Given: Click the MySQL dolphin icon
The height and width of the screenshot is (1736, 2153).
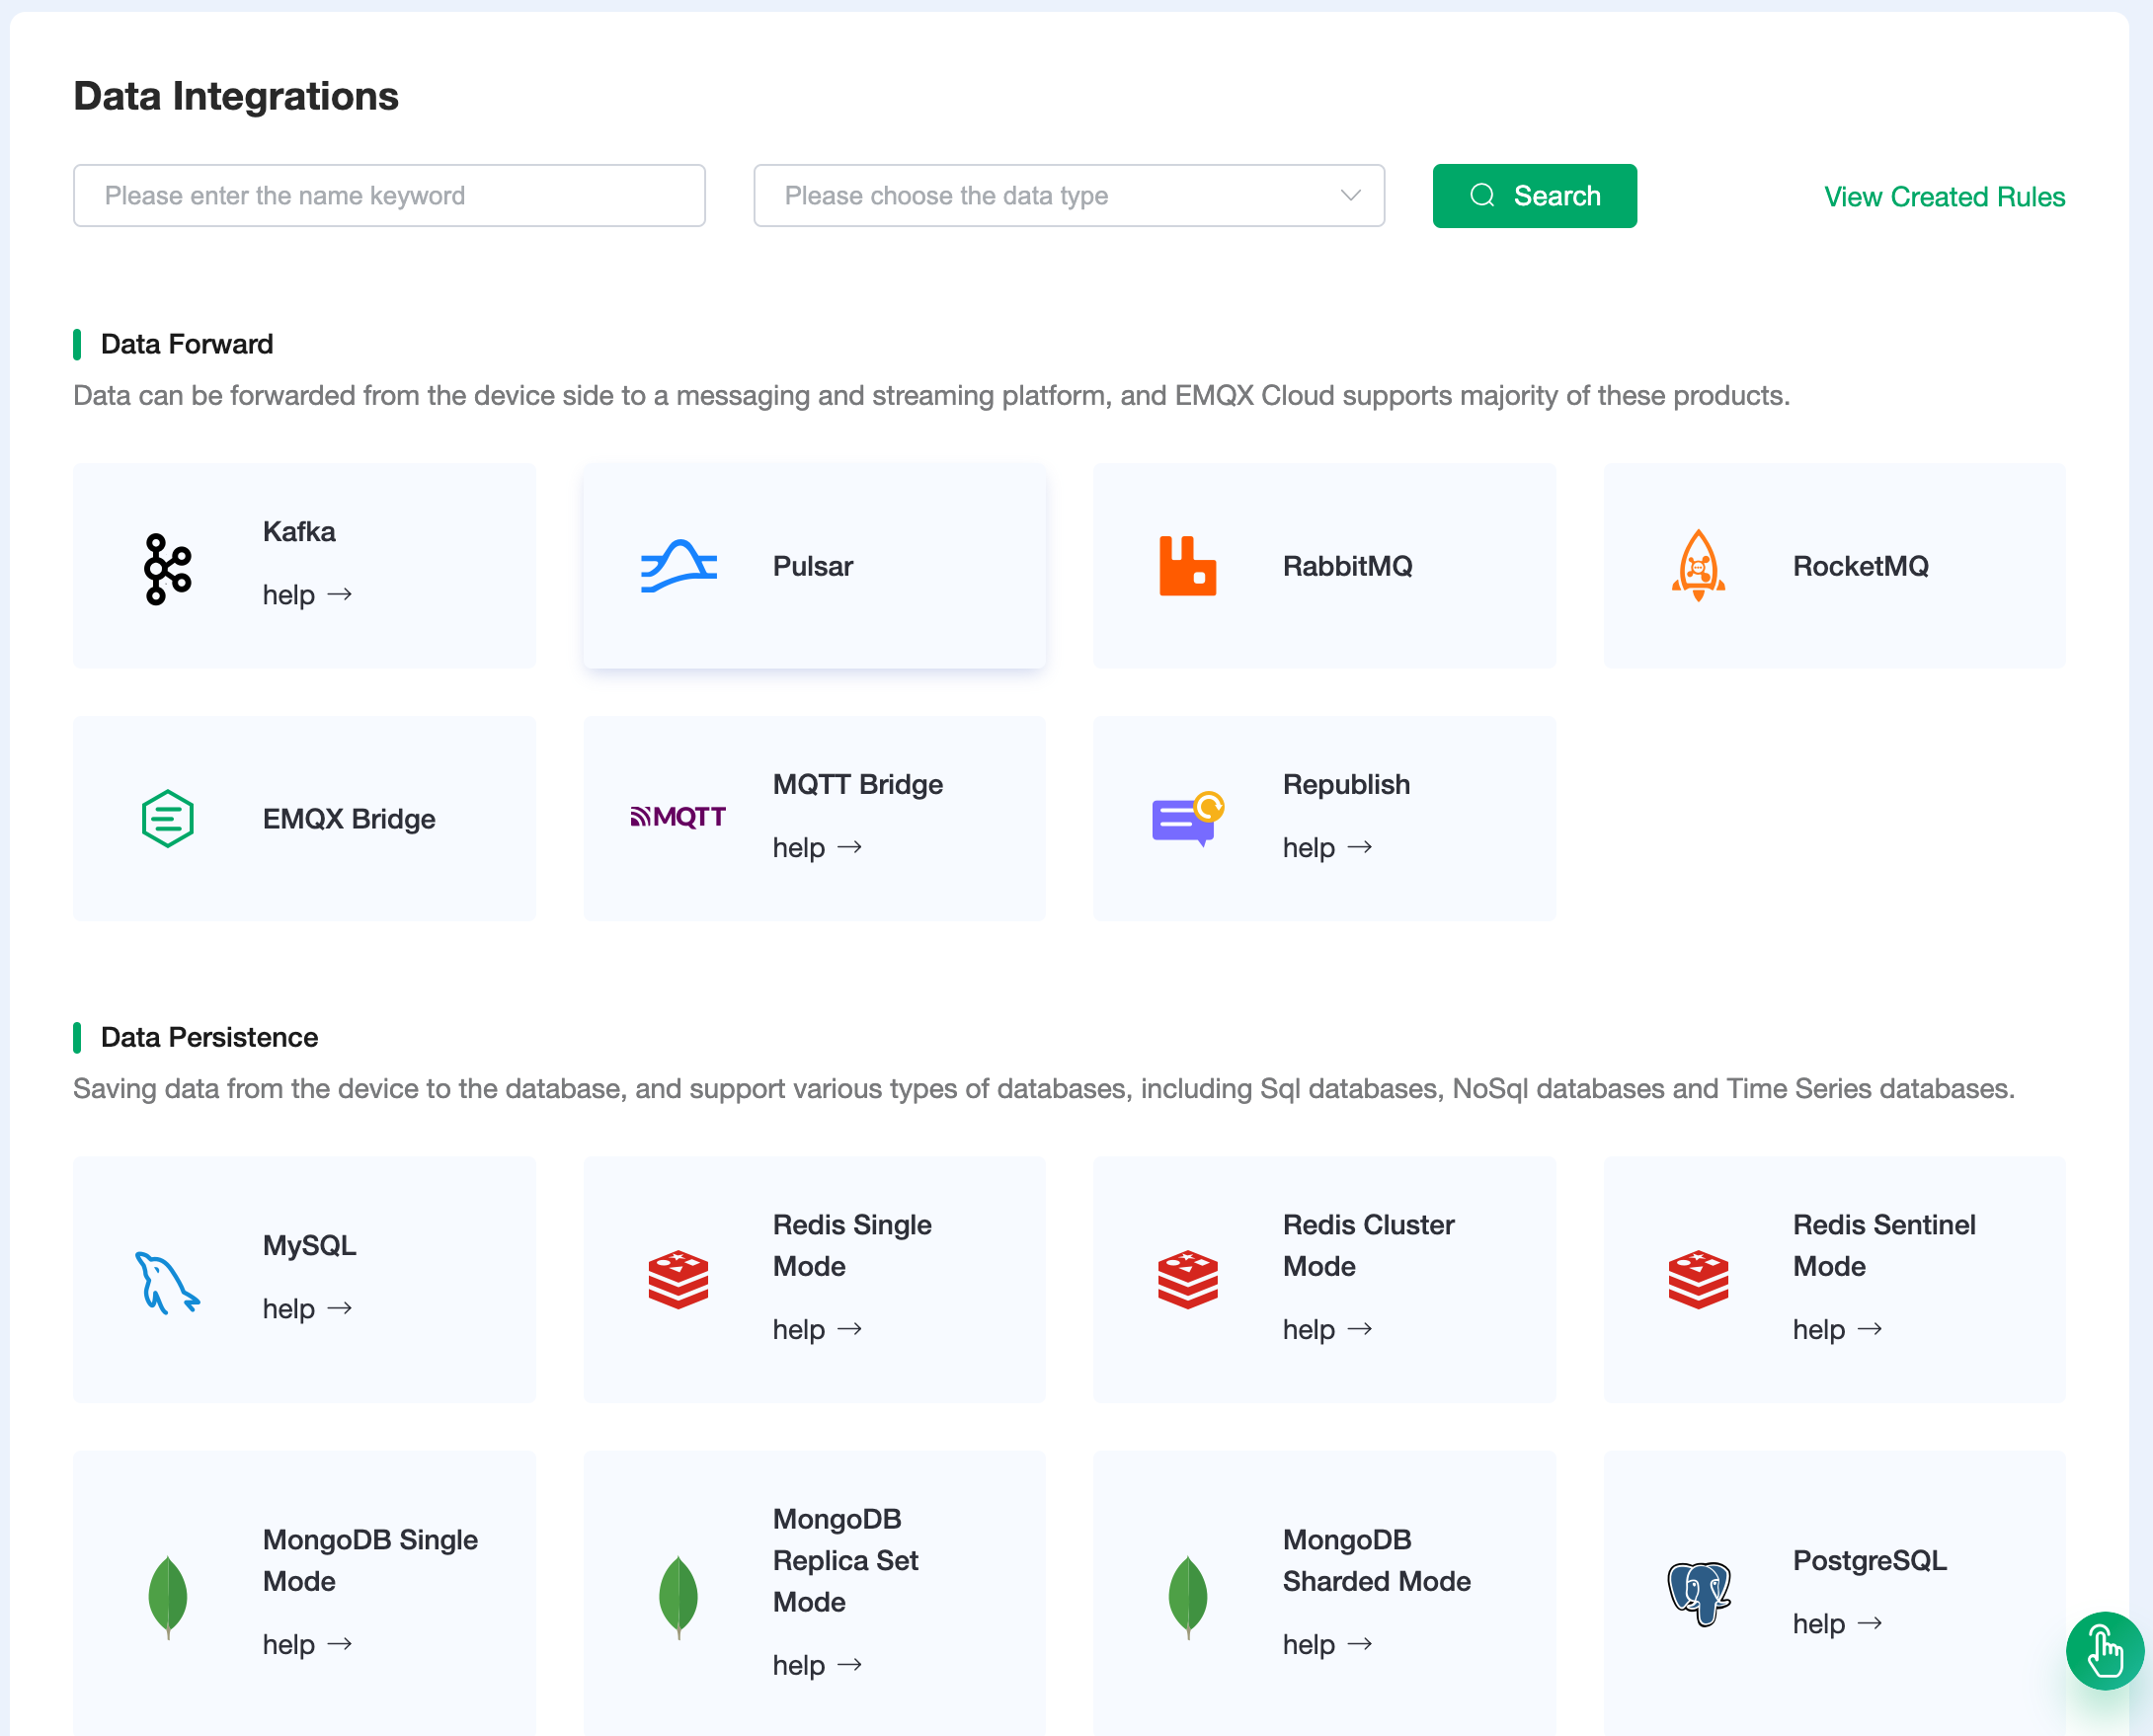Looking at the screenshot, I should (167, 1282).
